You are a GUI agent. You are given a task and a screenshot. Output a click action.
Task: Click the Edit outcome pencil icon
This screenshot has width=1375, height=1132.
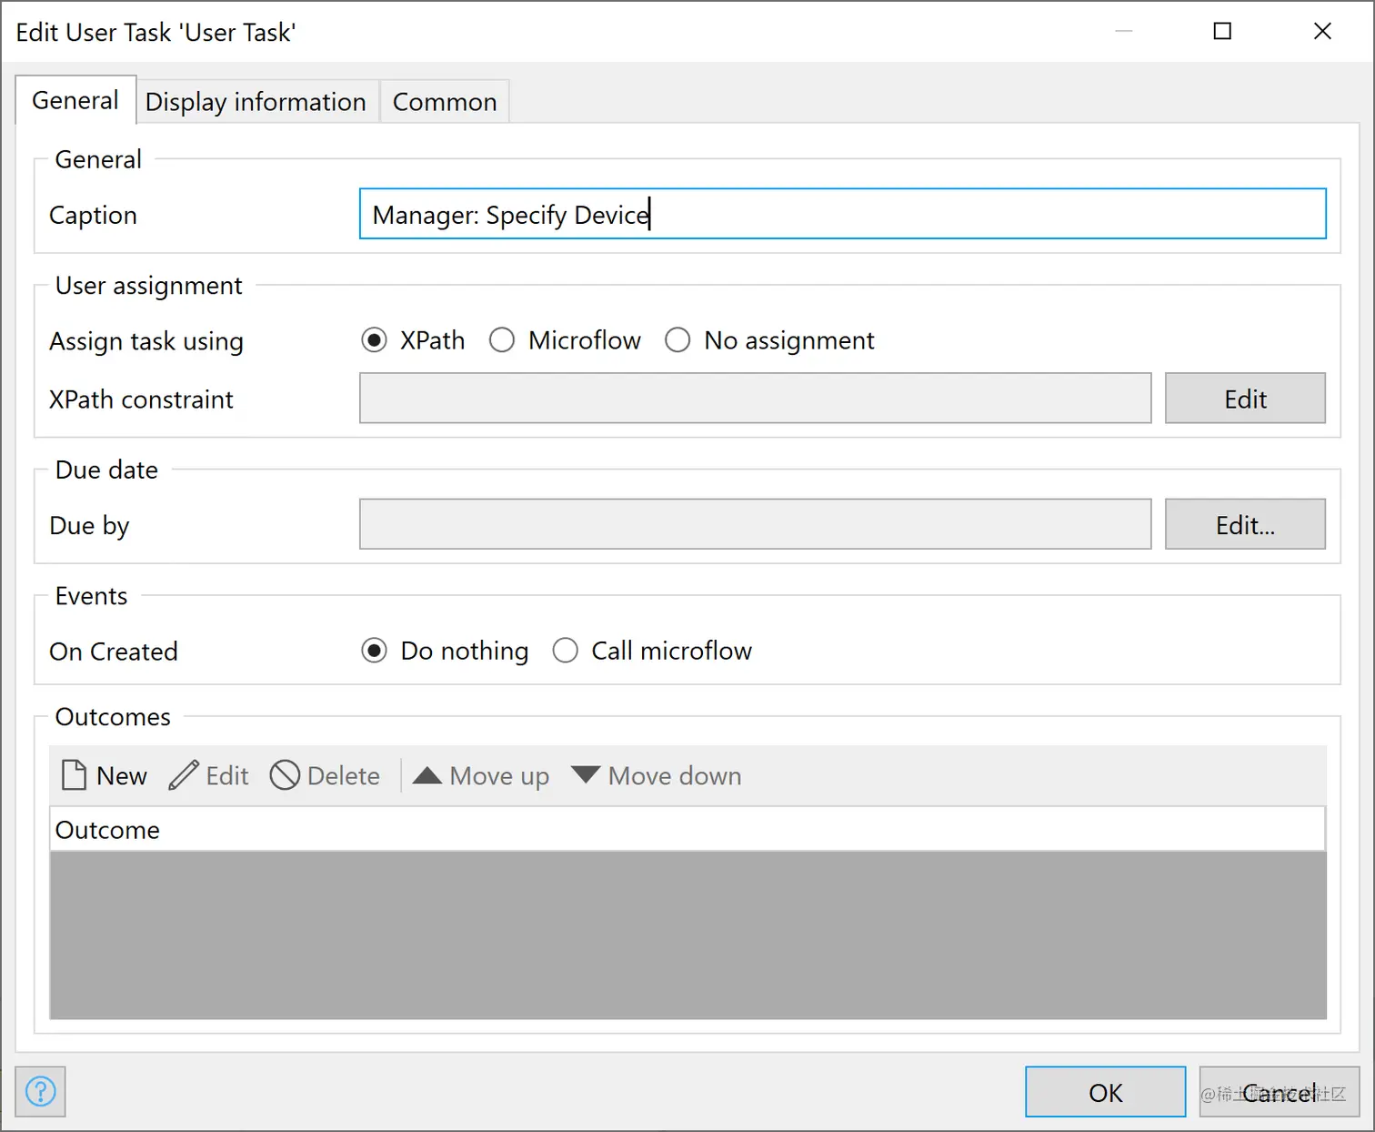[x=184, y=775]
